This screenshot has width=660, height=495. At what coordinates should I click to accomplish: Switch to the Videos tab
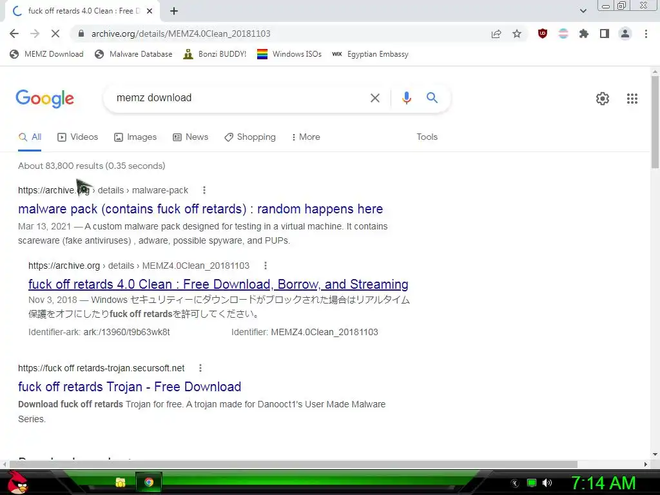tap(77, 137)
